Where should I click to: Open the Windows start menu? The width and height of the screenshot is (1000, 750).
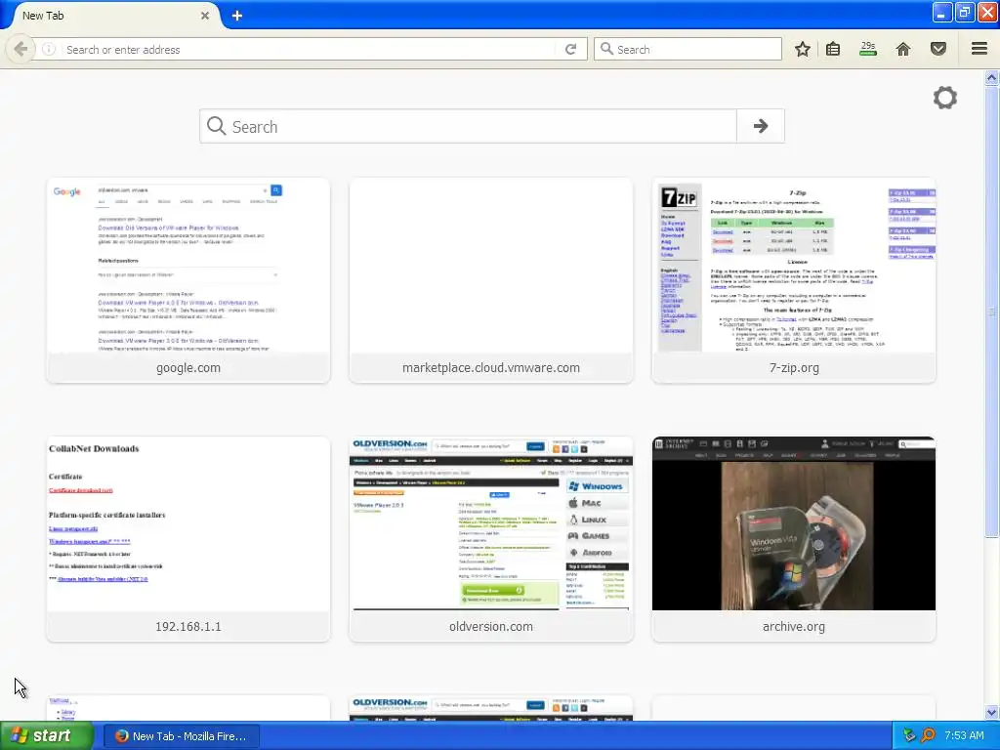pos(47,735)
